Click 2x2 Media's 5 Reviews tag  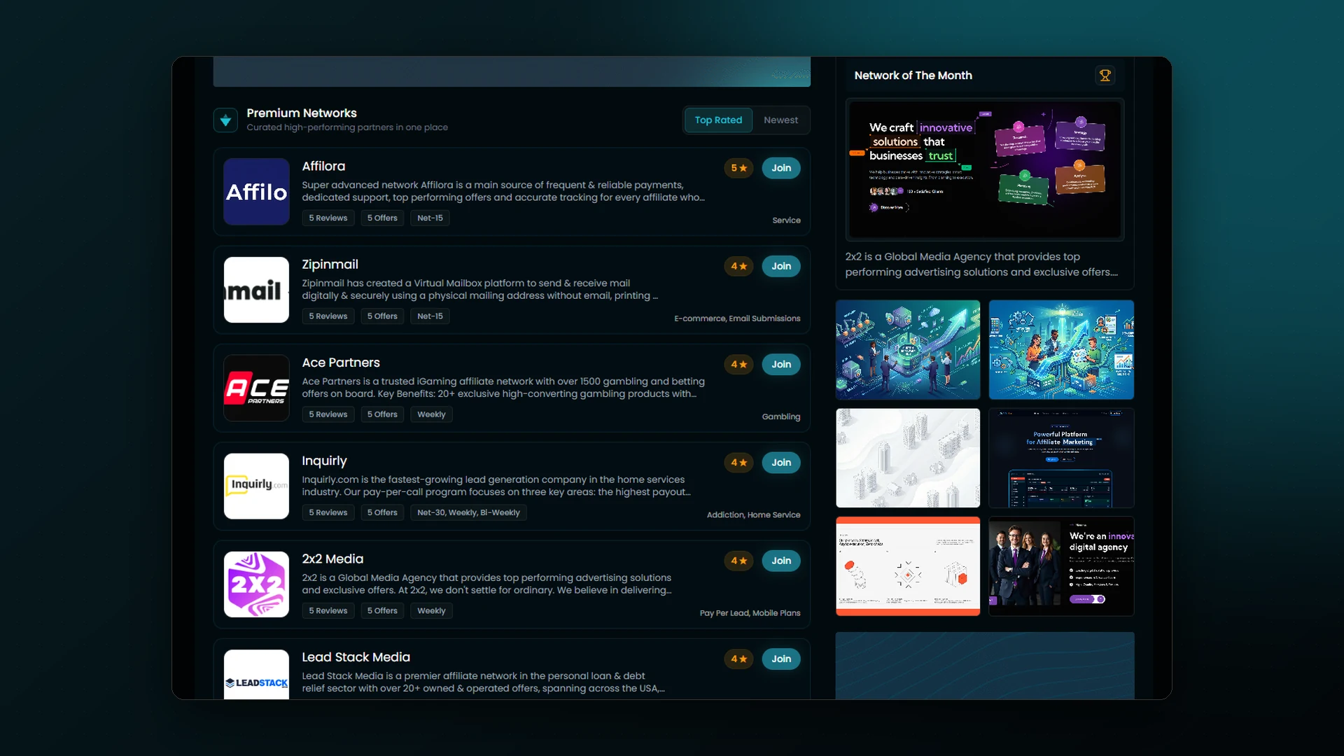[328, 611]
